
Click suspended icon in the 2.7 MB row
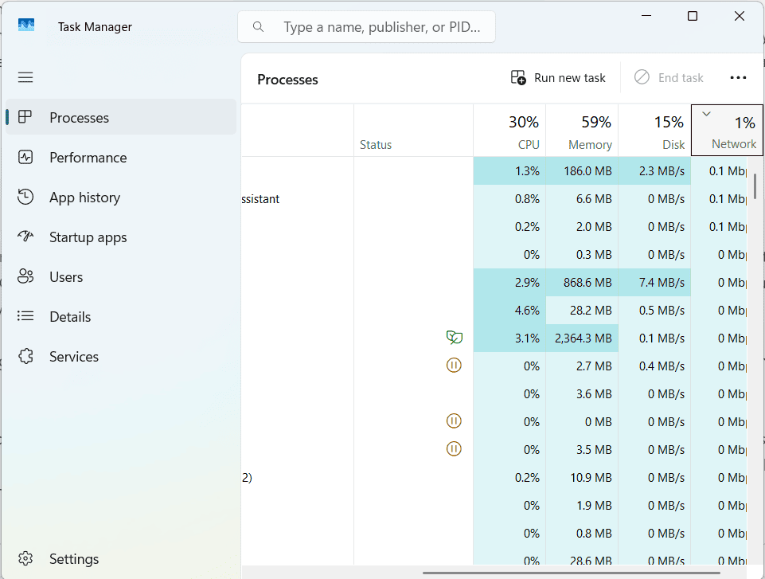pyautogui.click(x=454, y=366)
